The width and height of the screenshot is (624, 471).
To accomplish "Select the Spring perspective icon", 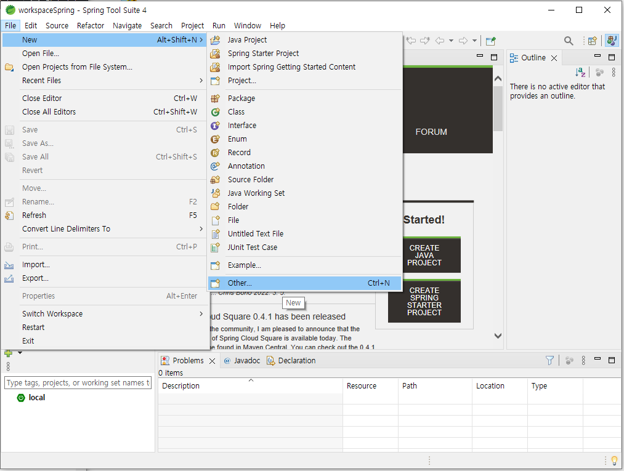I will [612, 41].
